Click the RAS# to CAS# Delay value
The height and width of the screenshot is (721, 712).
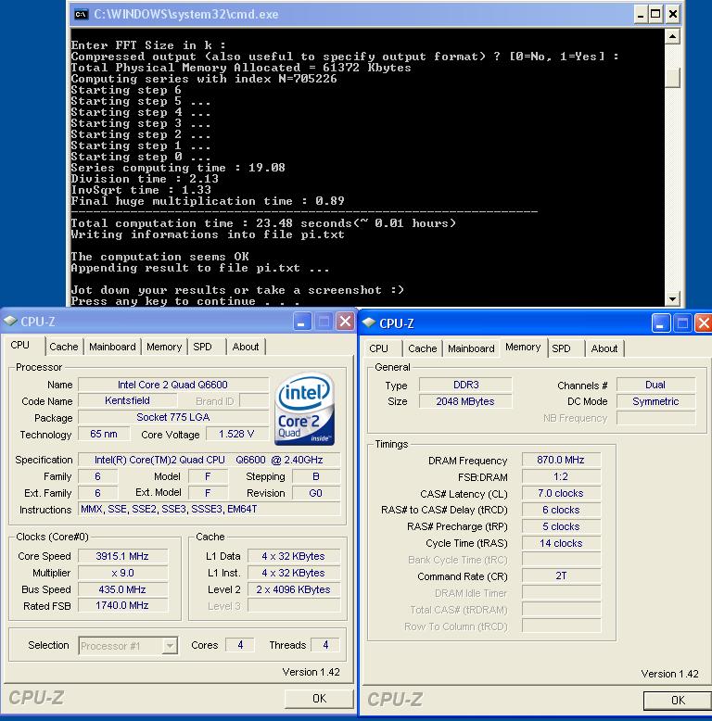pyautogui.click(x=561, y=510)
